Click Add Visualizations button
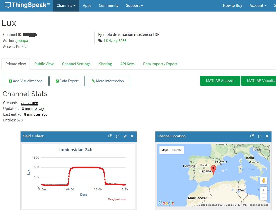Viewport: 276px width, 214px height. click(26, 81)
